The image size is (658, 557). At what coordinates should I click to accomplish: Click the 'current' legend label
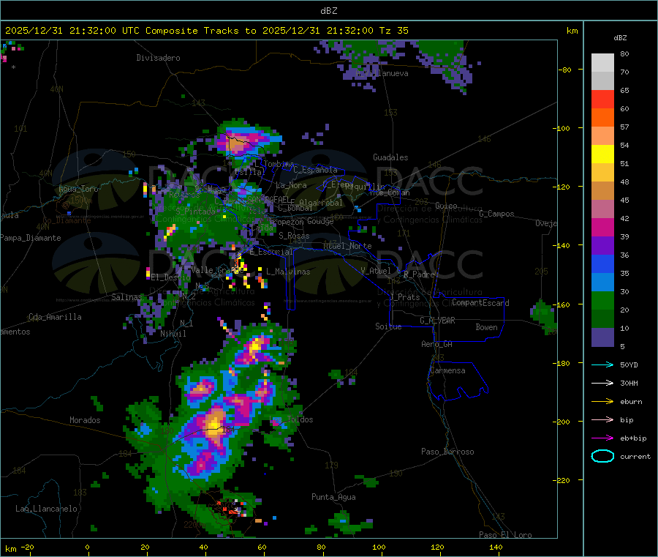pyautogui.click(x=635, y=457)
